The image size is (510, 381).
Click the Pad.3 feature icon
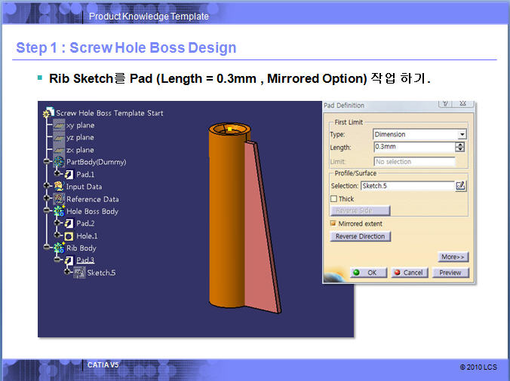pos(69,261)
